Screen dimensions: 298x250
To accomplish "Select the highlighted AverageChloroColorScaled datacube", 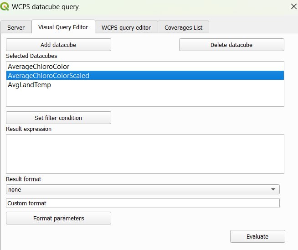I will point(49,76).
